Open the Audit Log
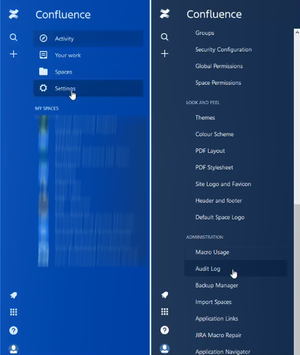 tap(236, 269)
